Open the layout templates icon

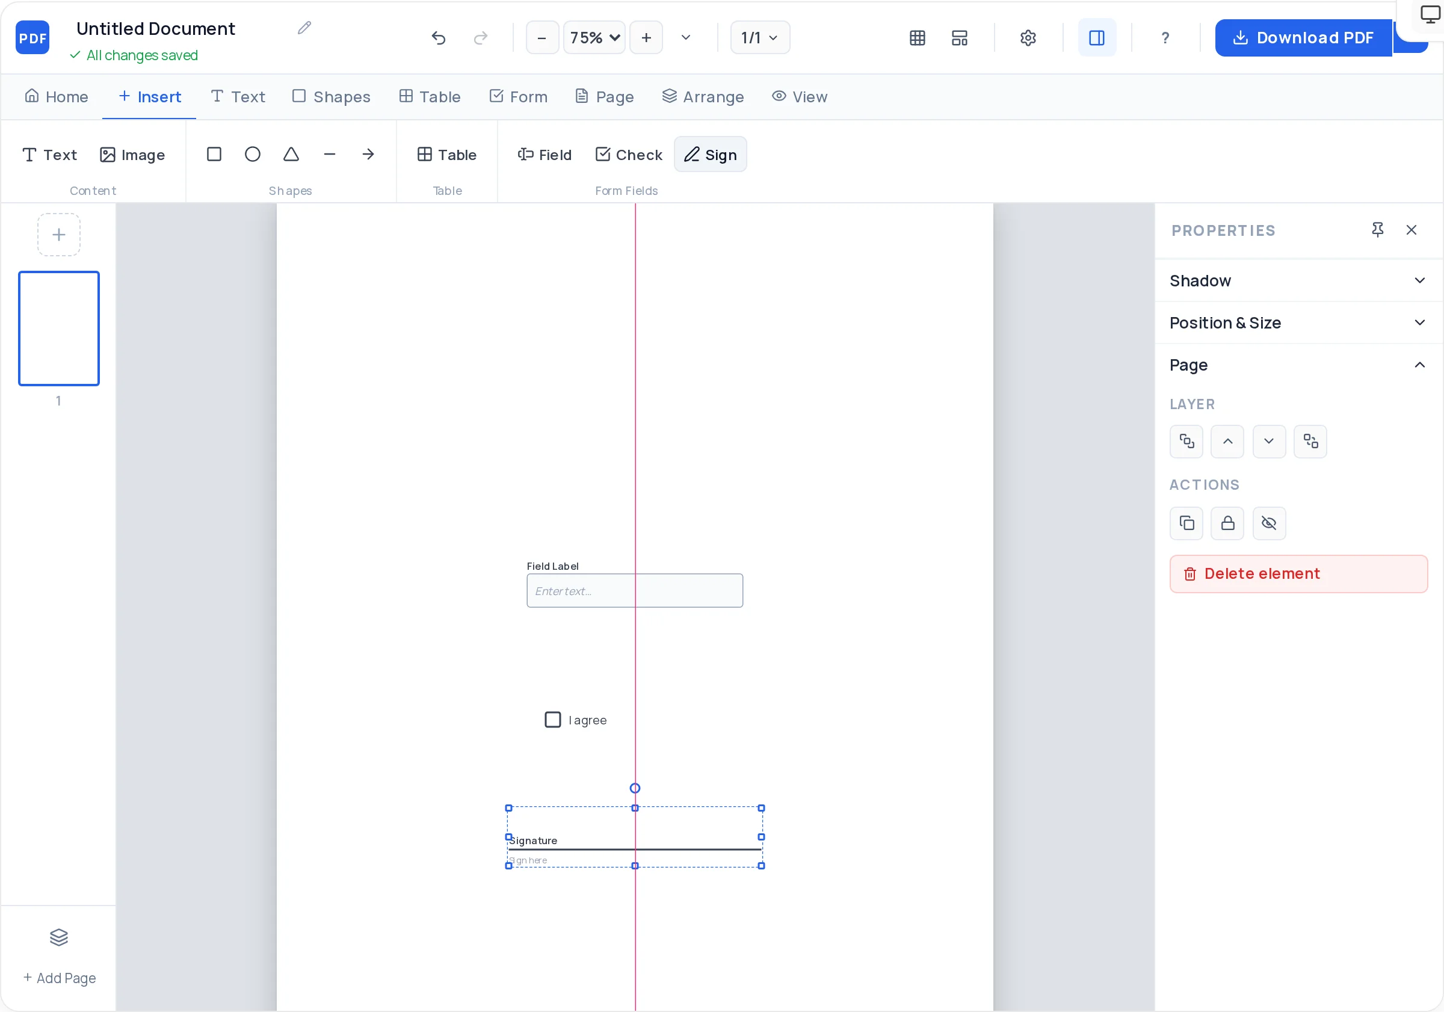click(x=959, y=38)
